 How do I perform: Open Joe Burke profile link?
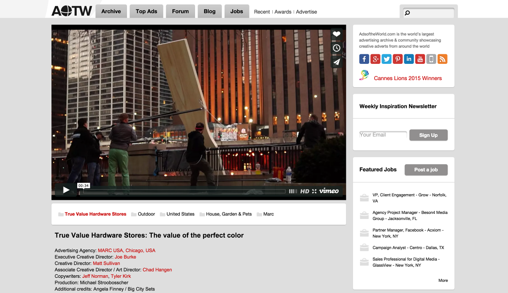pyautogui.click(x=125, y=257)
